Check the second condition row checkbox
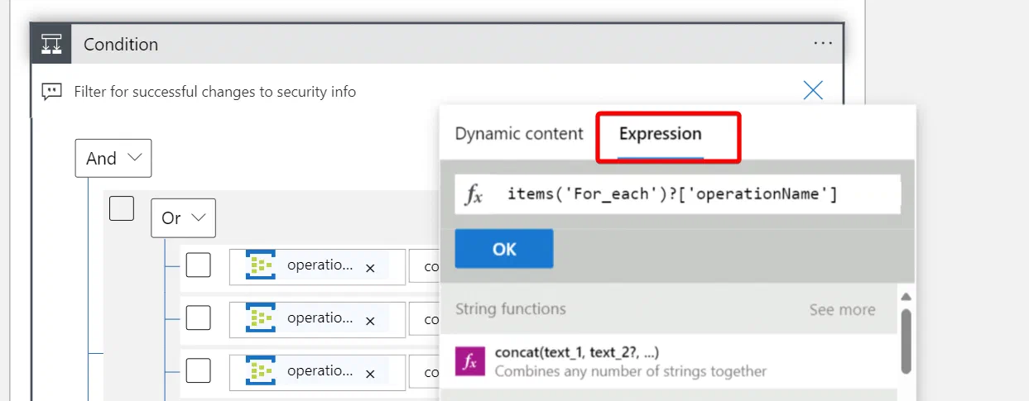Screen dimensions: 1029x401 pyautogui.click(x=198, y=317)
